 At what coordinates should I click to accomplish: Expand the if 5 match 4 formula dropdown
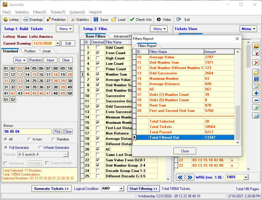click(x=66, y=154)
